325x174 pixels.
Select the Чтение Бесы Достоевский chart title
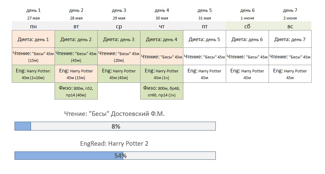point(114,114)
